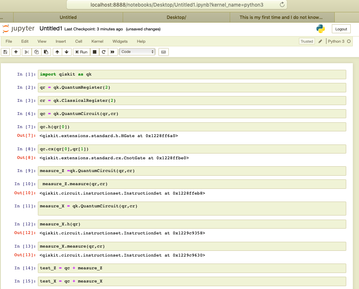Click Out[10] InstructionSet output text
Screen dimensions: 359x289
122,193
